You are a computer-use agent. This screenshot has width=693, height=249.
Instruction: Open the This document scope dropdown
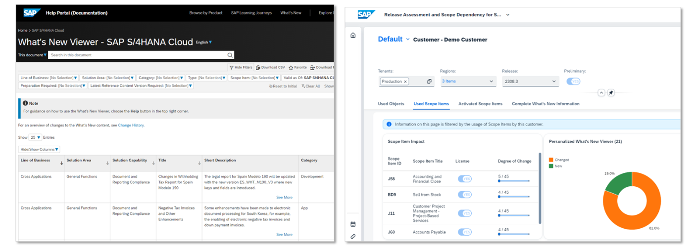(33, 55)
